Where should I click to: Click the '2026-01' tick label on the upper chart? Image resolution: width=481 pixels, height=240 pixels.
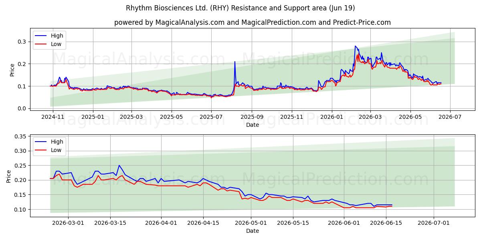331,117
